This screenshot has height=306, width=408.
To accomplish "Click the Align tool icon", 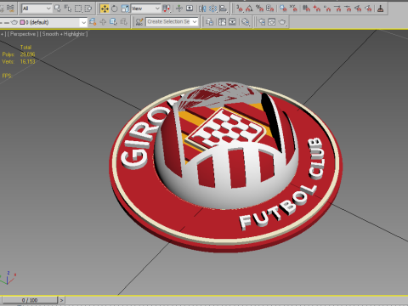I will pos(224,8).
